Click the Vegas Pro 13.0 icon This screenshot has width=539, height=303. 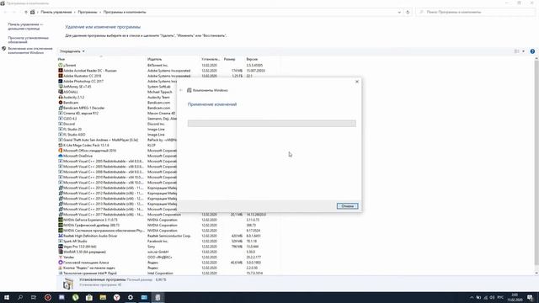(61, 247)
